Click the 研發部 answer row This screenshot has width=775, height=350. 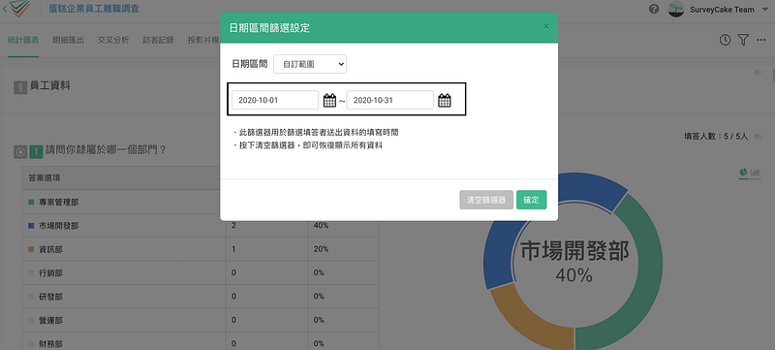[201, 297]
